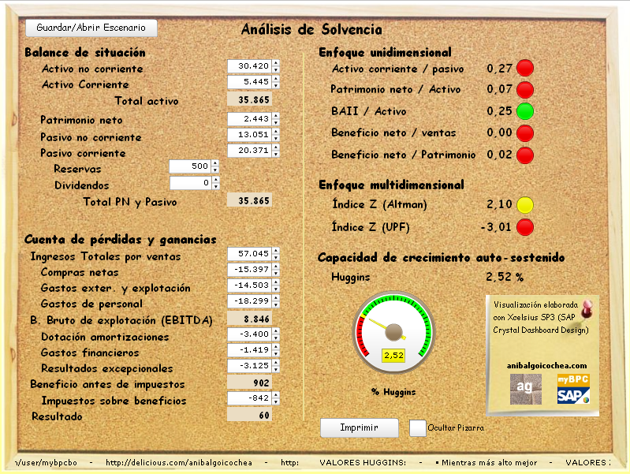
Task: Click the yellow Índice Z (Altman) indicator
Action: pyautogui.click(x=524, y=205)
